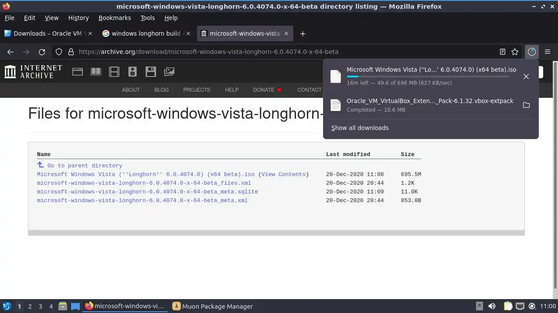Screen dimensions: 558x313
Task: Open the HELP navigation link
Action: pos(231,90)
